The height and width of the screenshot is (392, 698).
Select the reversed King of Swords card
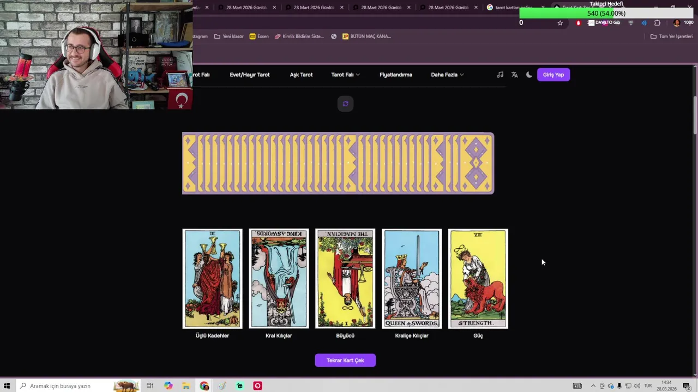click(279, 279)
